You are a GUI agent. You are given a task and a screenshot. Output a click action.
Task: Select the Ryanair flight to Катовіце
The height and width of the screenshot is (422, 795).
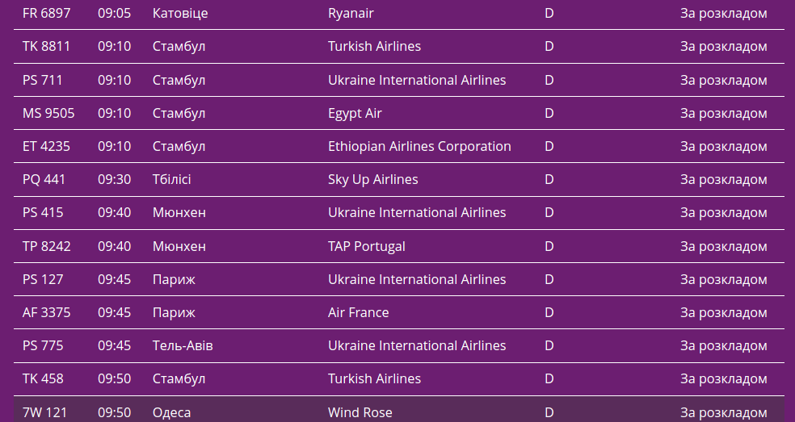(351, 13)
